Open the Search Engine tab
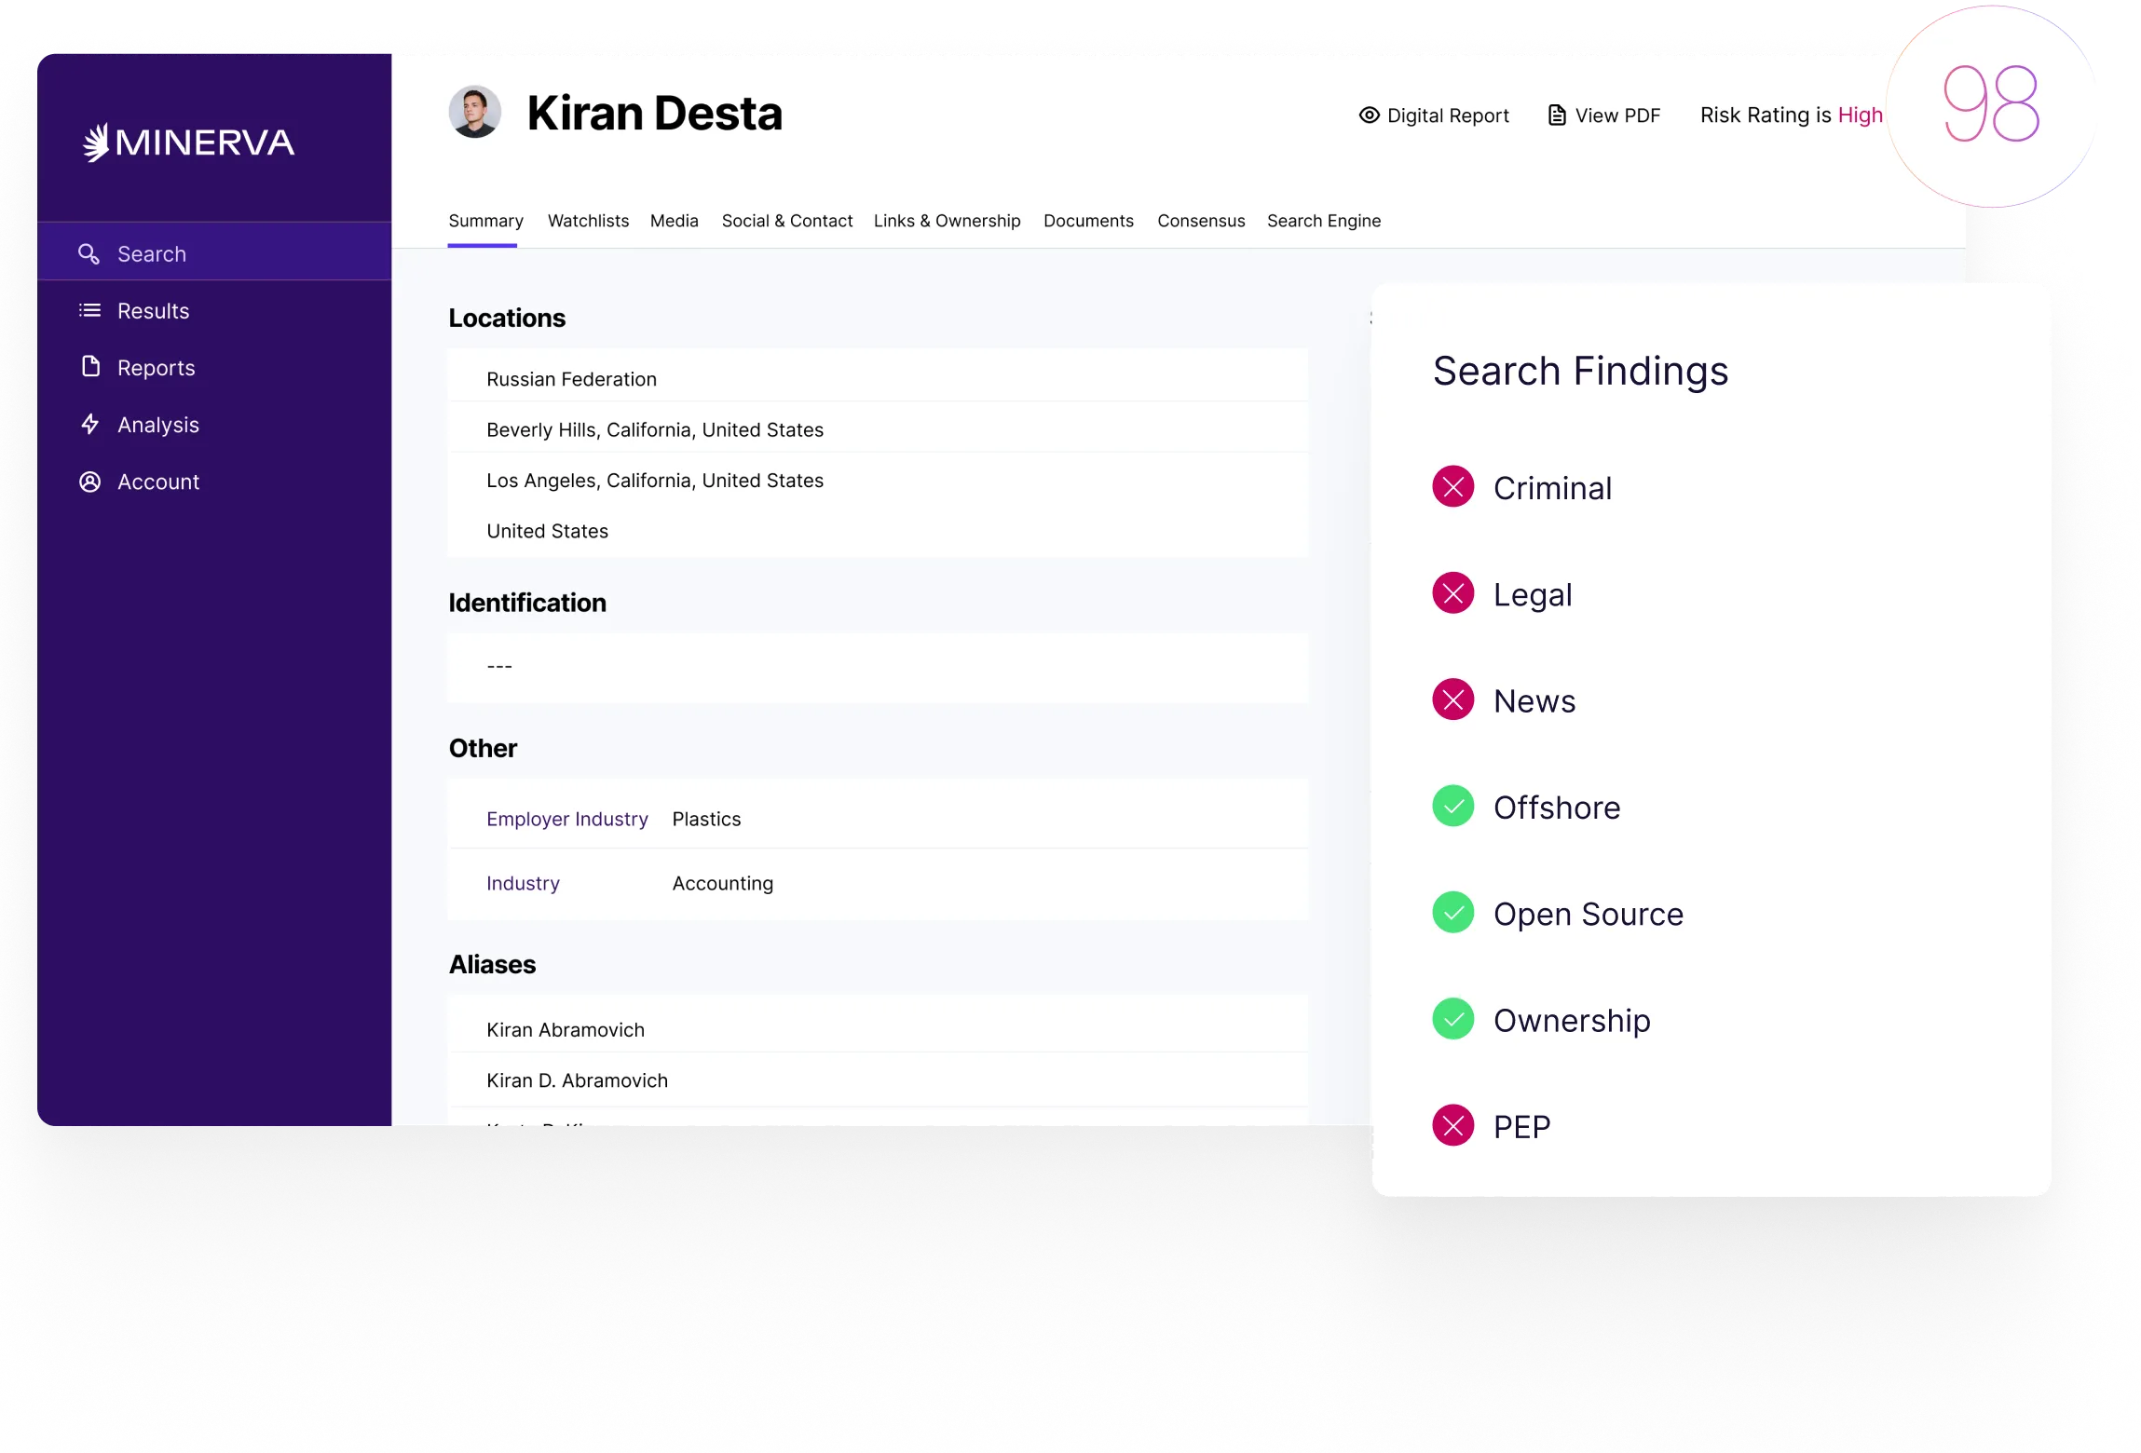The image size is (2141, 1453). pyautogui.click(x=1323, y=221)
